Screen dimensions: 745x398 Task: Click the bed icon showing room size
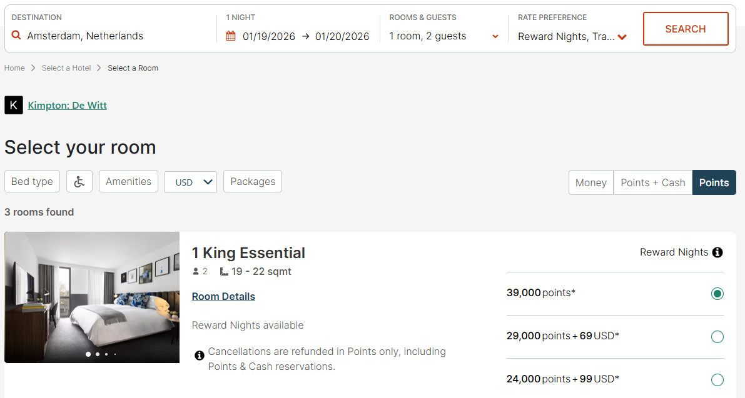(x=224, y=272)
